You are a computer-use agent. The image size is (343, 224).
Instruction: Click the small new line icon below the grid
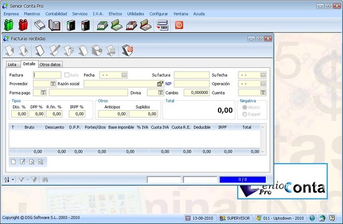coord(14,162)
